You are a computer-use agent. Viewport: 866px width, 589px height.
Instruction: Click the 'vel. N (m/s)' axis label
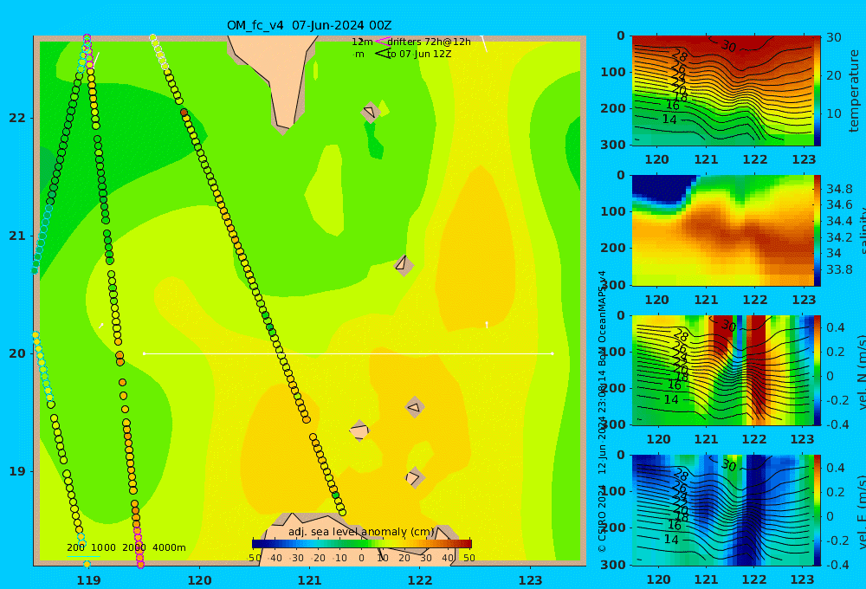862,372
